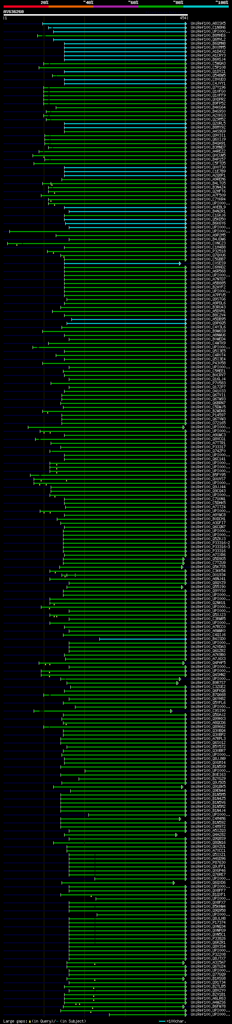Click the UniRef100_B6FW78 label
Image resolution: width=232 pixels, height=1024 pixels.
click(208, 1006)
